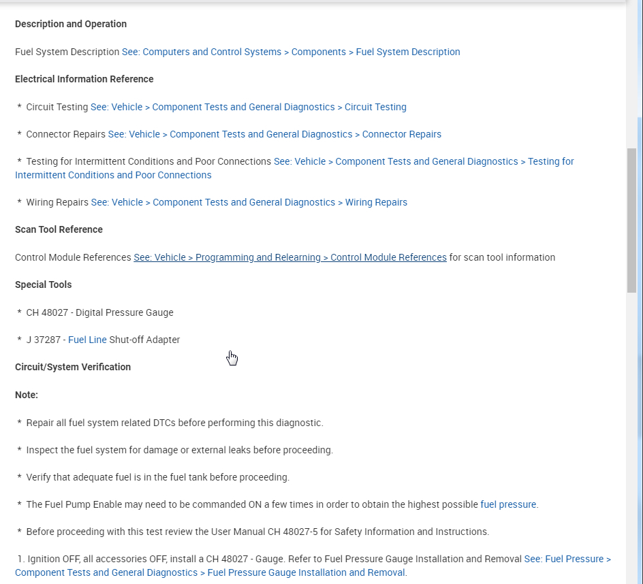Viewport: 643px width, 584px height.
Task: Open Testing for Intermittent Conditions link
Action: point(424,161)
